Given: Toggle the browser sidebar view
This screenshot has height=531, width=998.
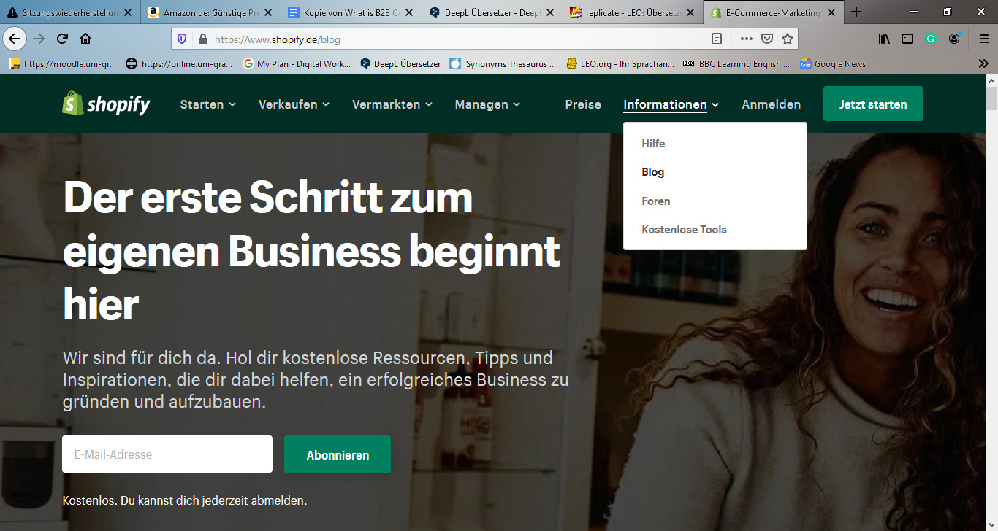Looking at the screenshot, I should [x=907, y=39].
